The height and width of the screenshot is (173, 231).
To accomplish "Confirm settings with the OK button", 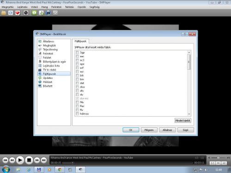I will pos(131,130).
